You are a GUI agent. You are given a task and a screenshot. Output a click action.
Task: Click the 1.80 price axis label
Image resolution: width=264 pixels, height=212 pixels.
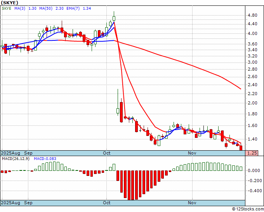(x=252, y=114)
